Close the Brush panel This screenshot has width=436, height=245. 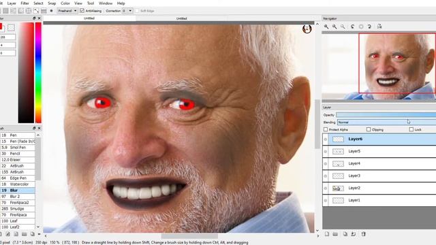[40, 129]
